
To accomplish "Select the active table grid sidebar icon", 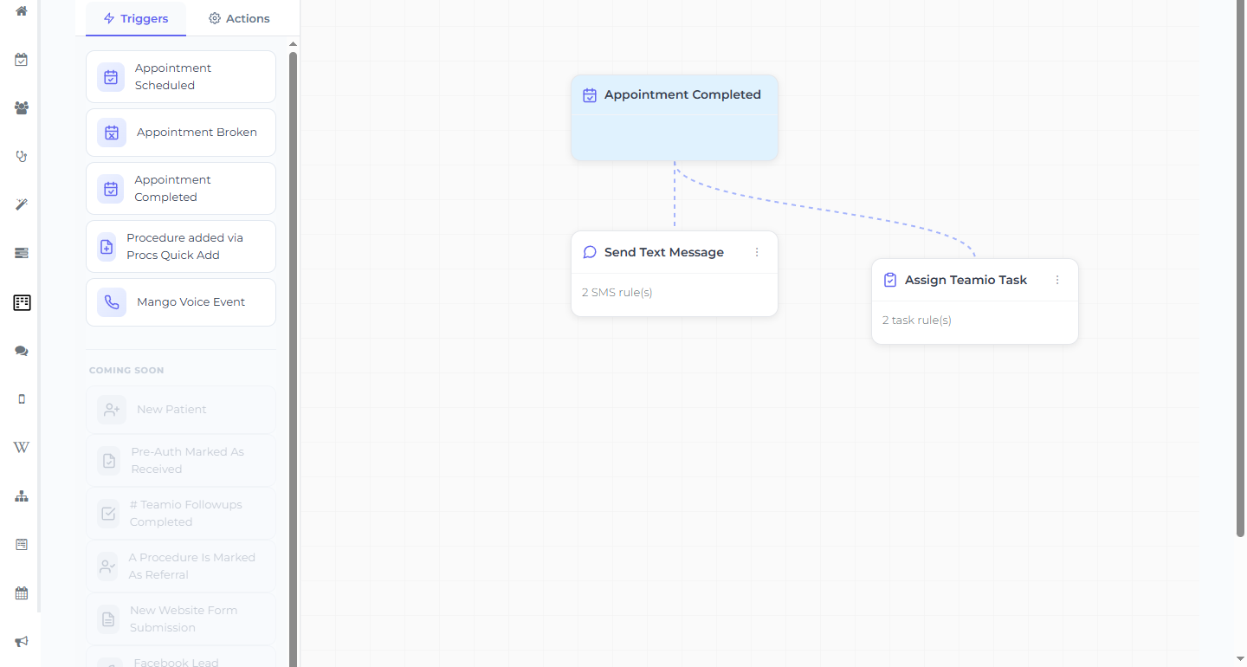I will click(x=22, y=302).
